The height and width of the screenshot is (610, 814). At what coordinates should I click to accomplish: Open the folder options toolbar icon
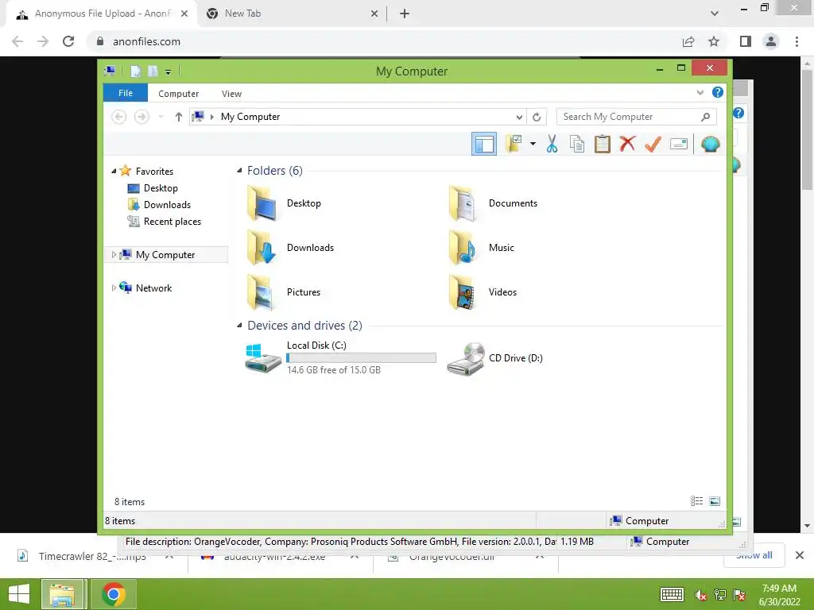click(514, 144)
